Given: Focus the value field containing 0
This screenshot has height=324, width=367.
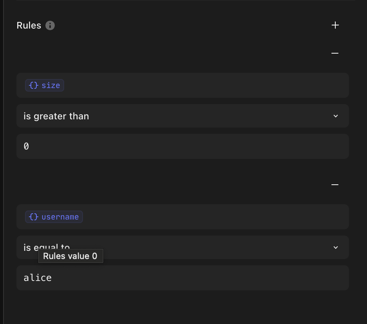Looking at the screenshot, I should [183, 146].
